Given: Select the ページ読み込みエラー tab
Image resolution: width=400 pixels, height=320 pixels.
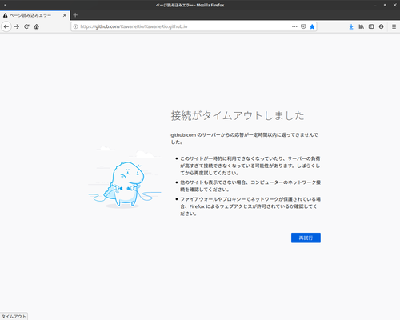Looking at the screenshot, I should coord(35,15).
